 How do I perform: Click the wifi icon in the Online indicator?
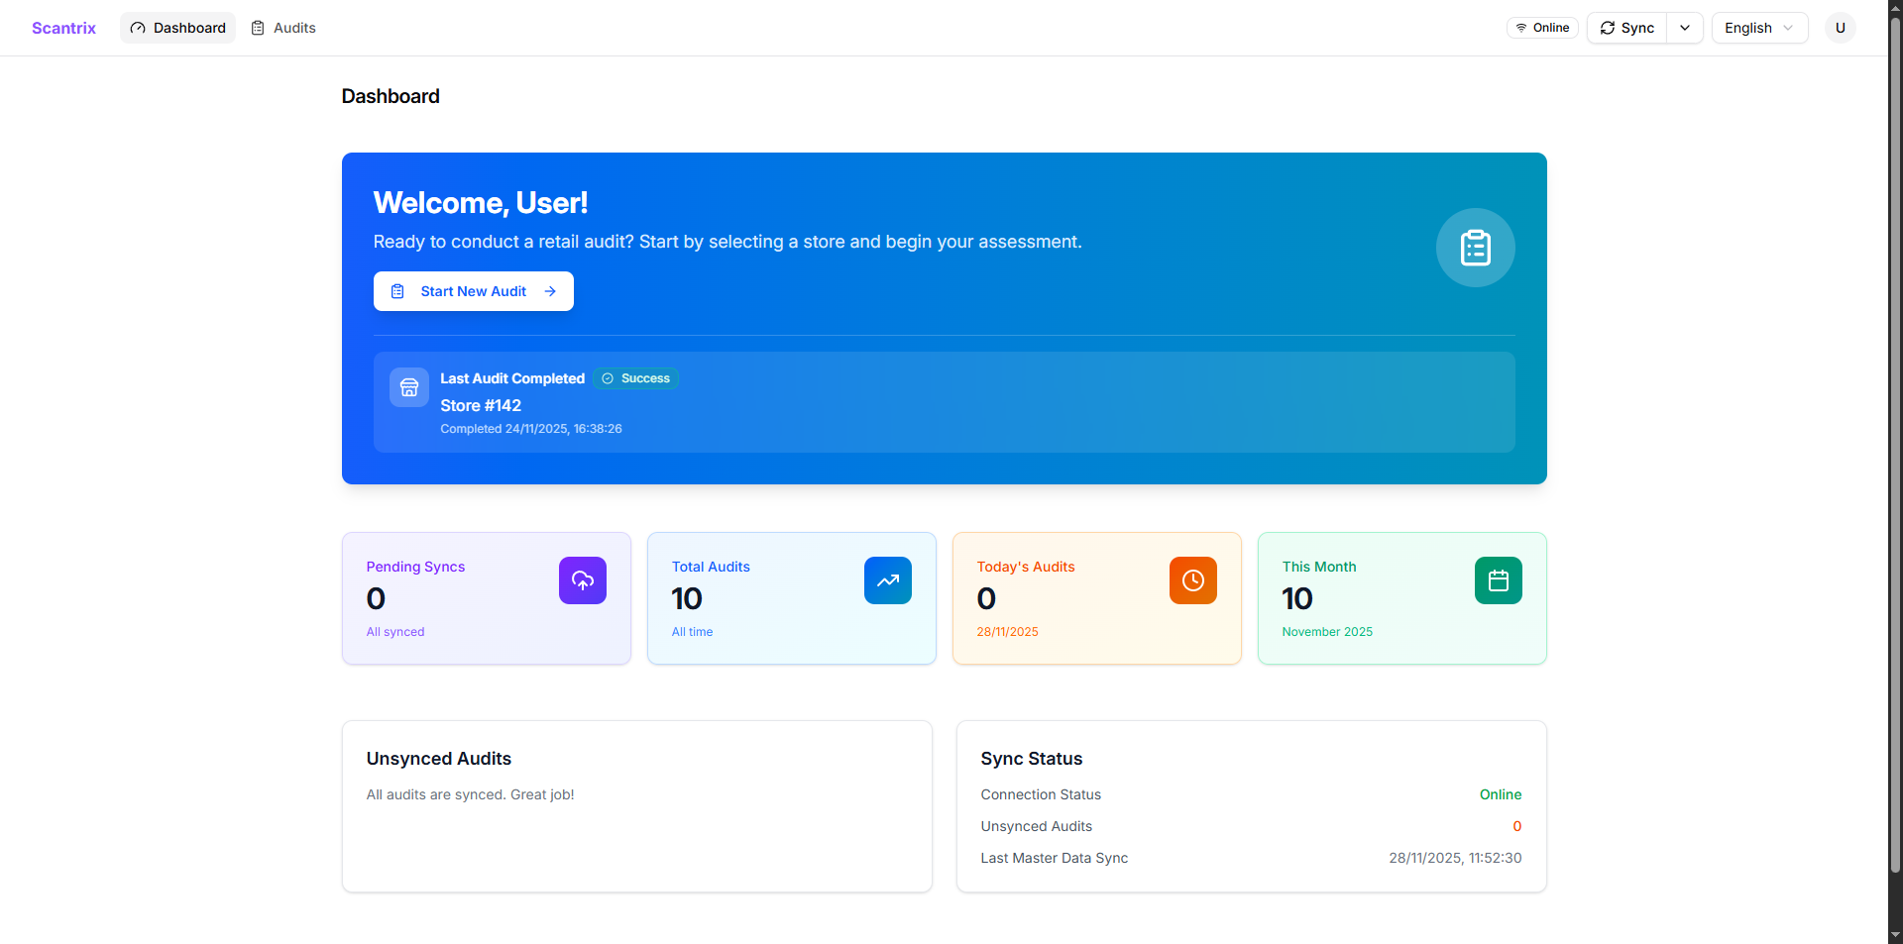tap(1519, 27)
